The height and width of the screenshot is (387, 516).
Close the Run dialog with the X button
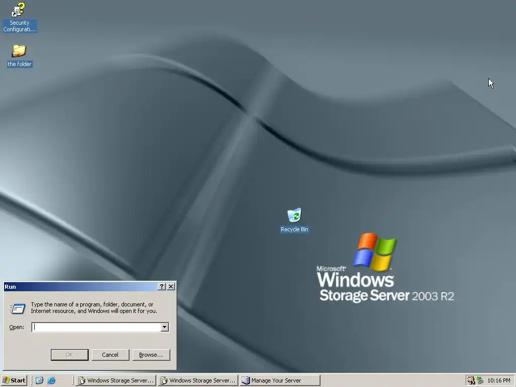coord(171,287)
